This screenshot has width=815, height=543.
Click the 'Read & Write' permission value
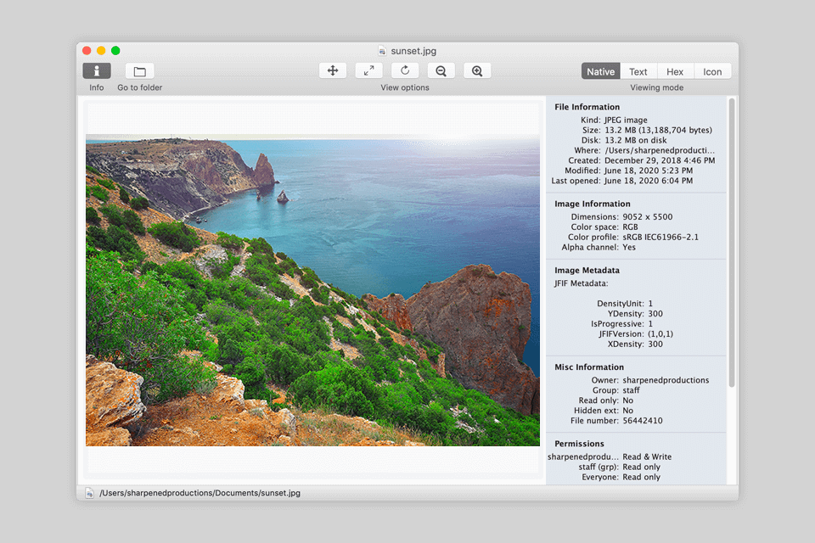pyautogui.click(x=647, y=456)
